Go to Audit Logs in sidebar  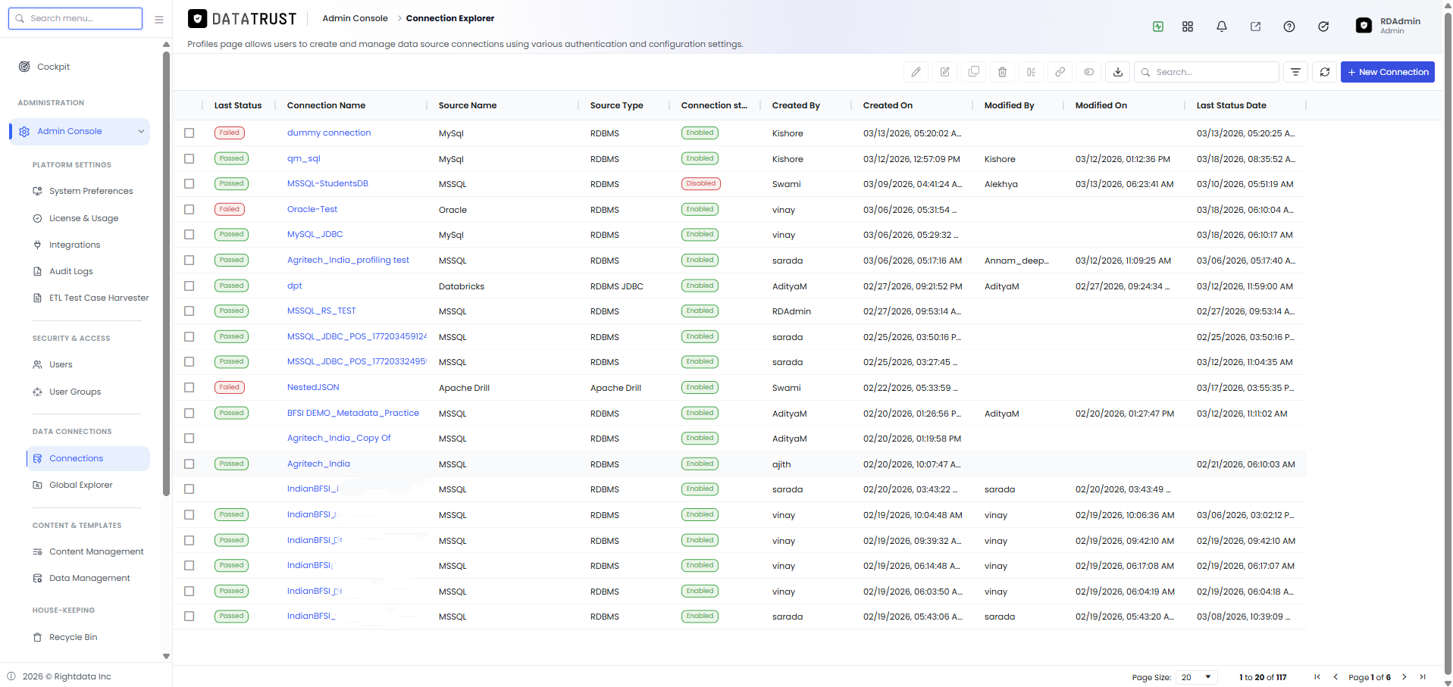[70, 271]
